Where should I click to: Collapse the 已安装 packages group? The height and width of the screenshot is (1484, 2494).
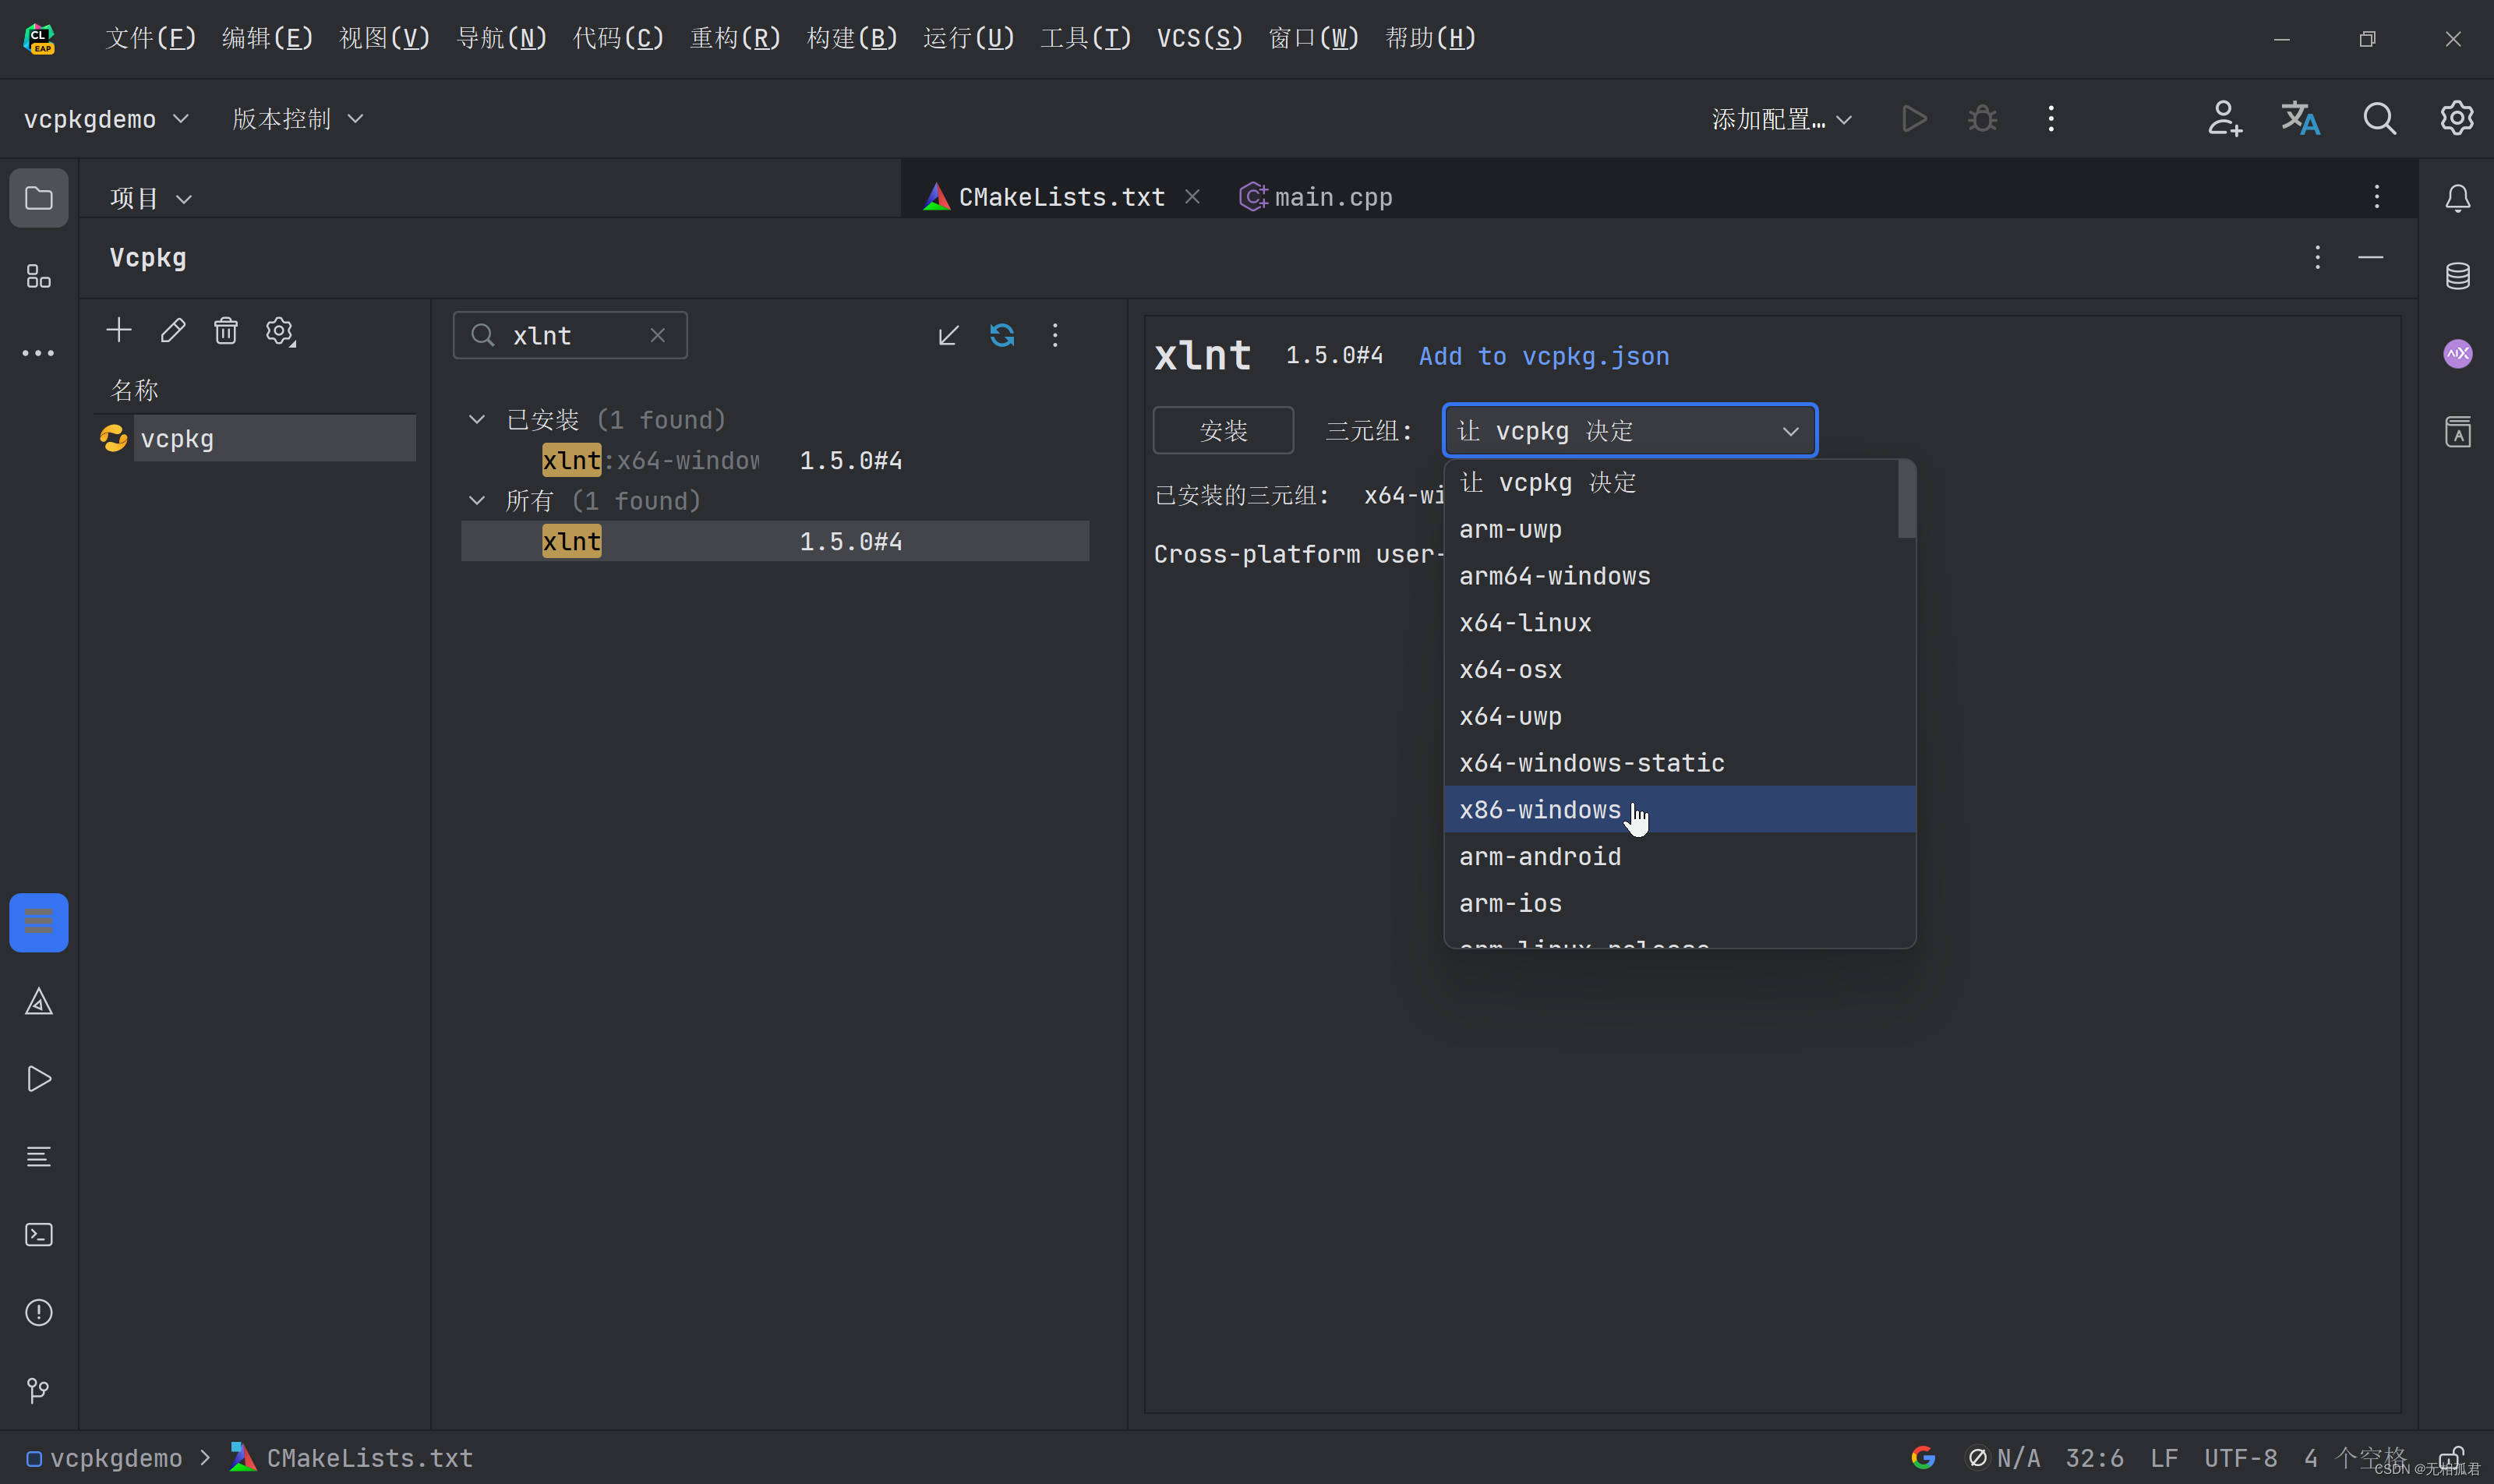477,420
